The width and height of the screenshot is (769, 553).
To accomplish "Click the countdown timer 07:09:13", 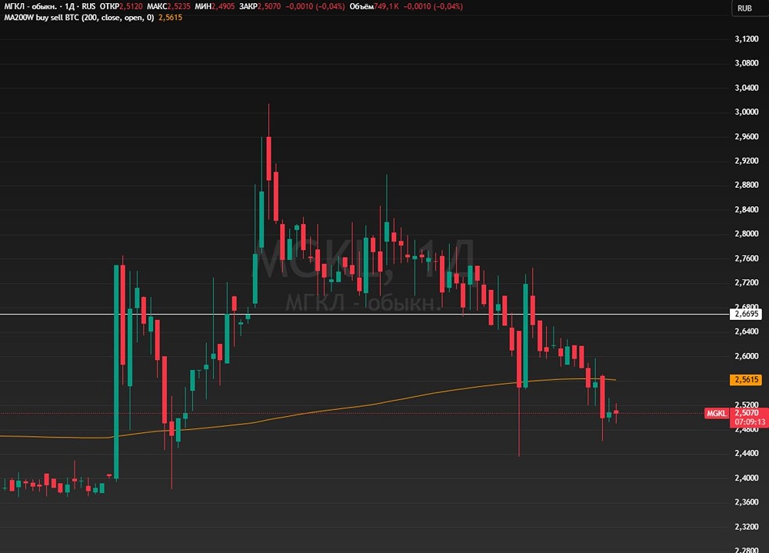I will (750, 422).
